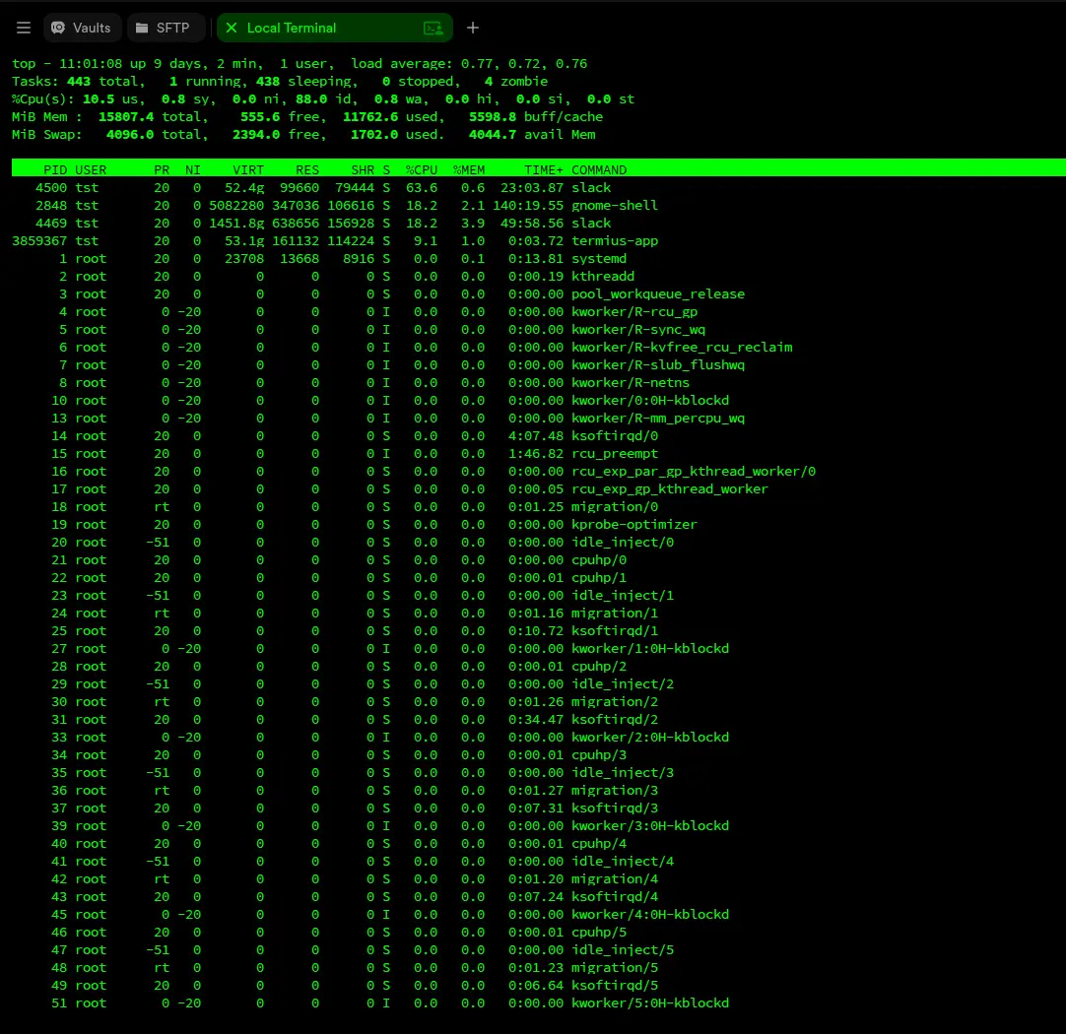Click the %CPU column header

(x=422, y=169)
